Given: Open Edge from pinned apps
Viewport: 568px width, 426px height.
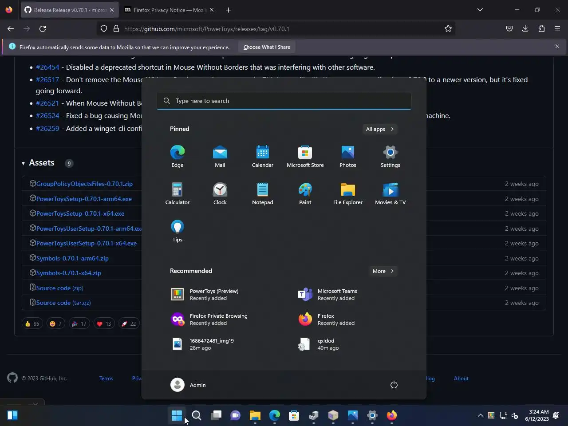Looking at the screenshot, I should [x=177, y=156].
